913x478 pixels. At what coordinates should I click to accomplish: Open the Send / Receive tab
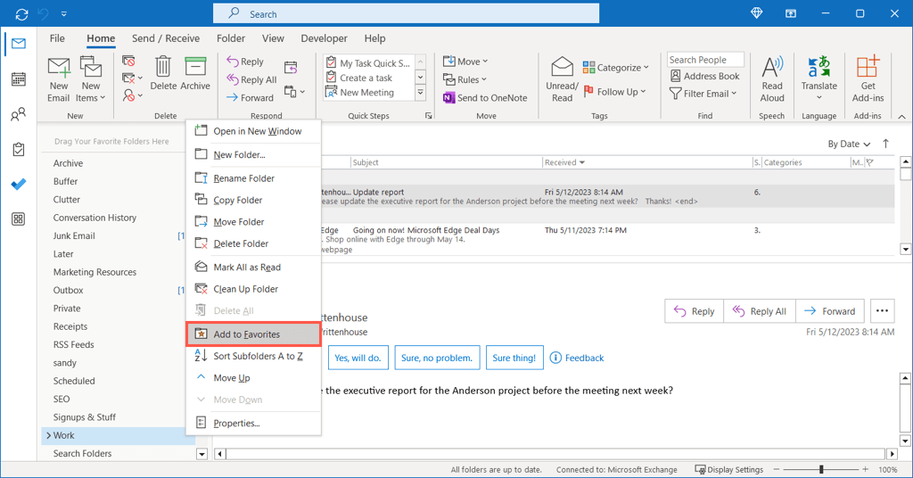[x=166, y=38]
